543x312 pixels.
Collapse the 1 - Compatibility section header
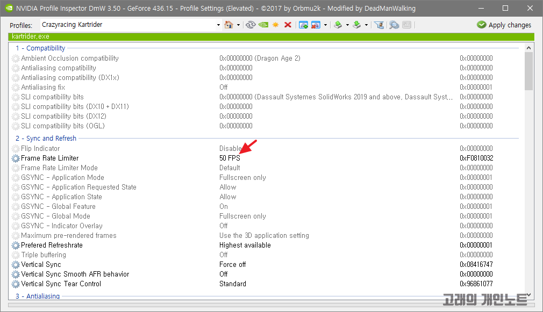pyautogui.click(x=40, y=48)
